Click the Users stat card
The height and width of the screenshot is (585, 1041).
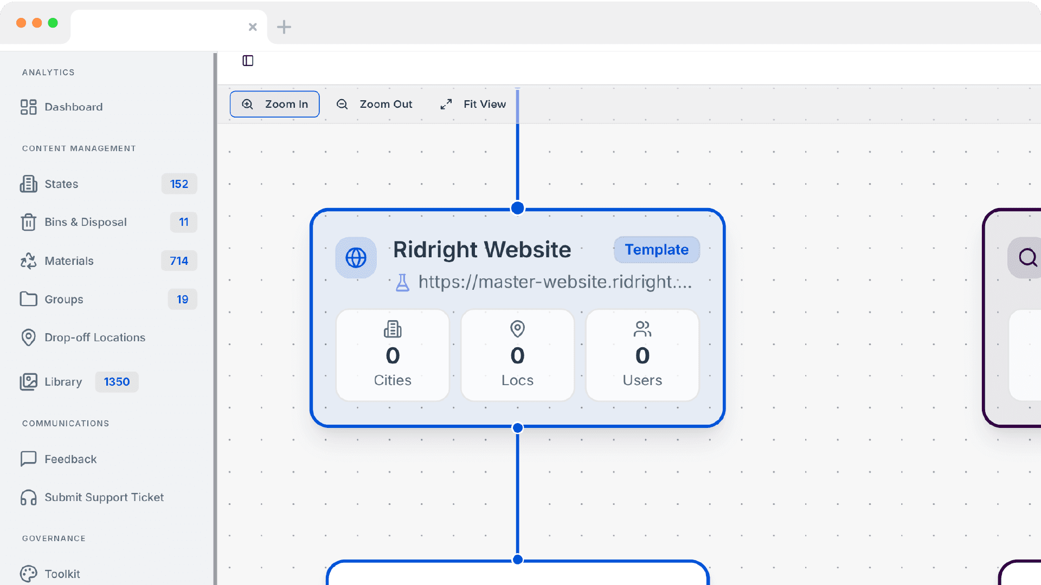[642, 355]
